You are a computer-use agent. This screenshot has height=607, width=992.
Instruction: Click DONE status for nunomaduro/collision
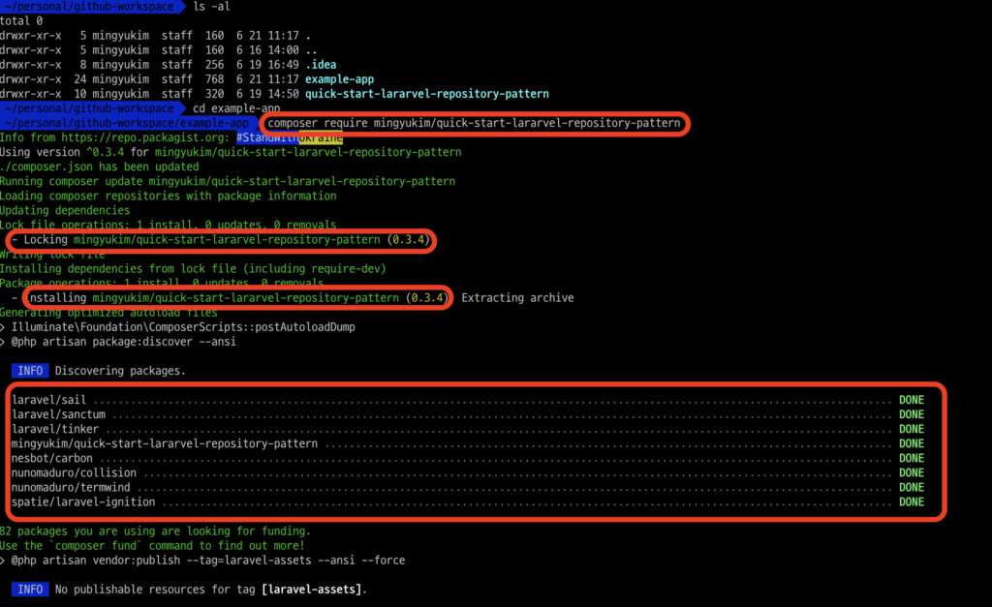(912, 472)
